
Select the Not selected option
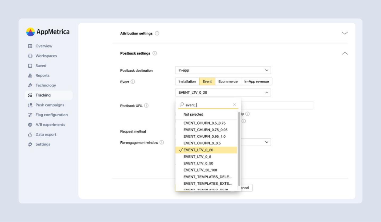[x=193, y=114]
